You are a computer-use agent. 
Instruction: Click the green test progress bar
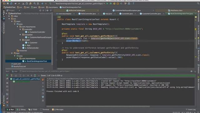click(157, 75)
